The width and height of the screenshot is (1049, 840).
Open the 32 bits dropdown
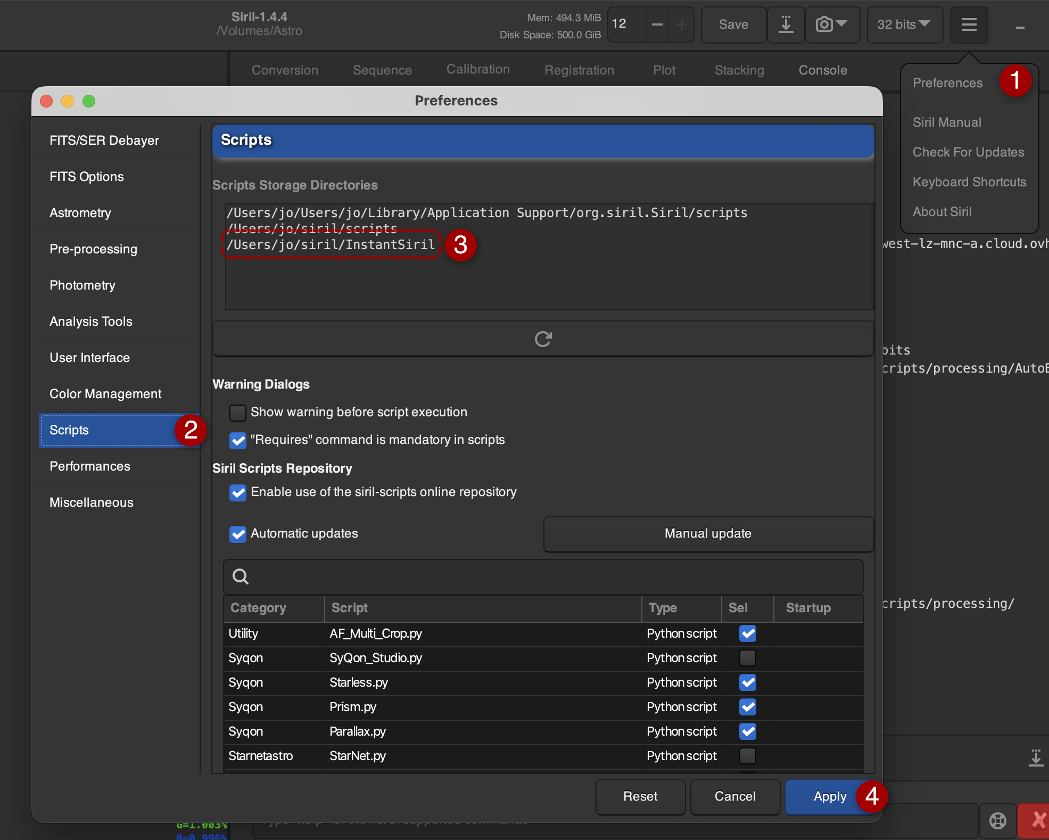pos(904,24)
